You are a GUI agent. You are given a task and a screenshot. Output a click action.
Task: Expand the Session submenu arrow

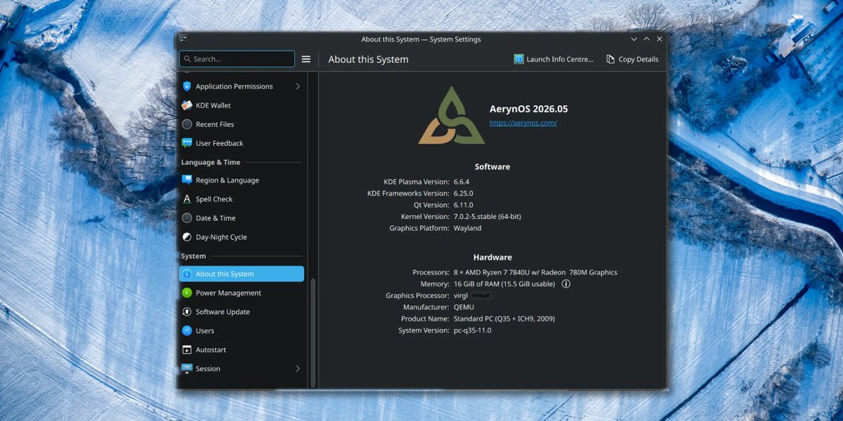click(297, 368)
